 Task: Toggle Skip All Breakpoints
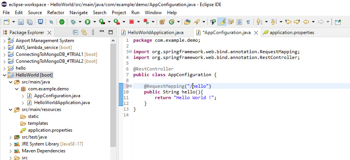point(51,22)
